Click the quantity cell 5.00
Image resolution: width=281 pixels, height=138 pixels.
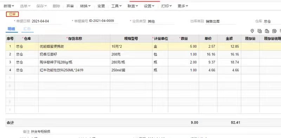[183, 47]
